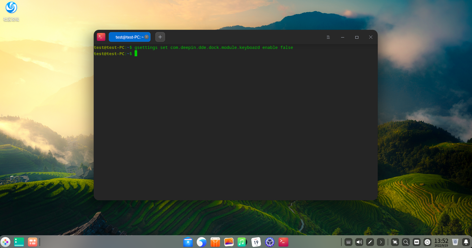Screen dimensions: 472x248
Task: Open the search magnifier in the dock
Action: click(x=406, y=242)
